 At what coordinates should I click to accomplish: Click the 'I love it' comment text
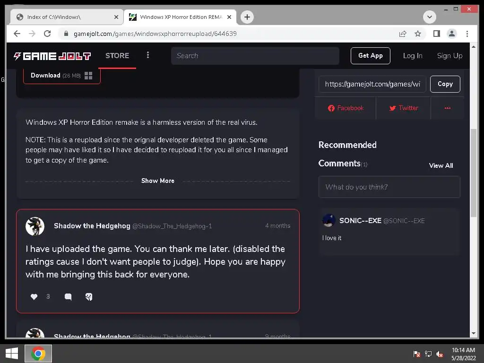tap(332, 238)
